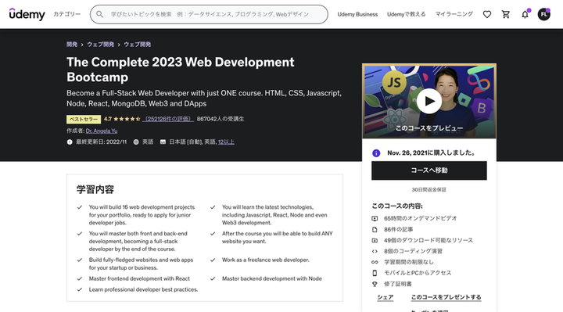Click the closed captions icon
563x312 pixels.
pos(163,142)
